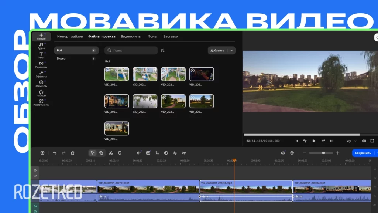Expand the Добавить dropdown arrow
The image size is (378, 213).
[x=231, y=50]
